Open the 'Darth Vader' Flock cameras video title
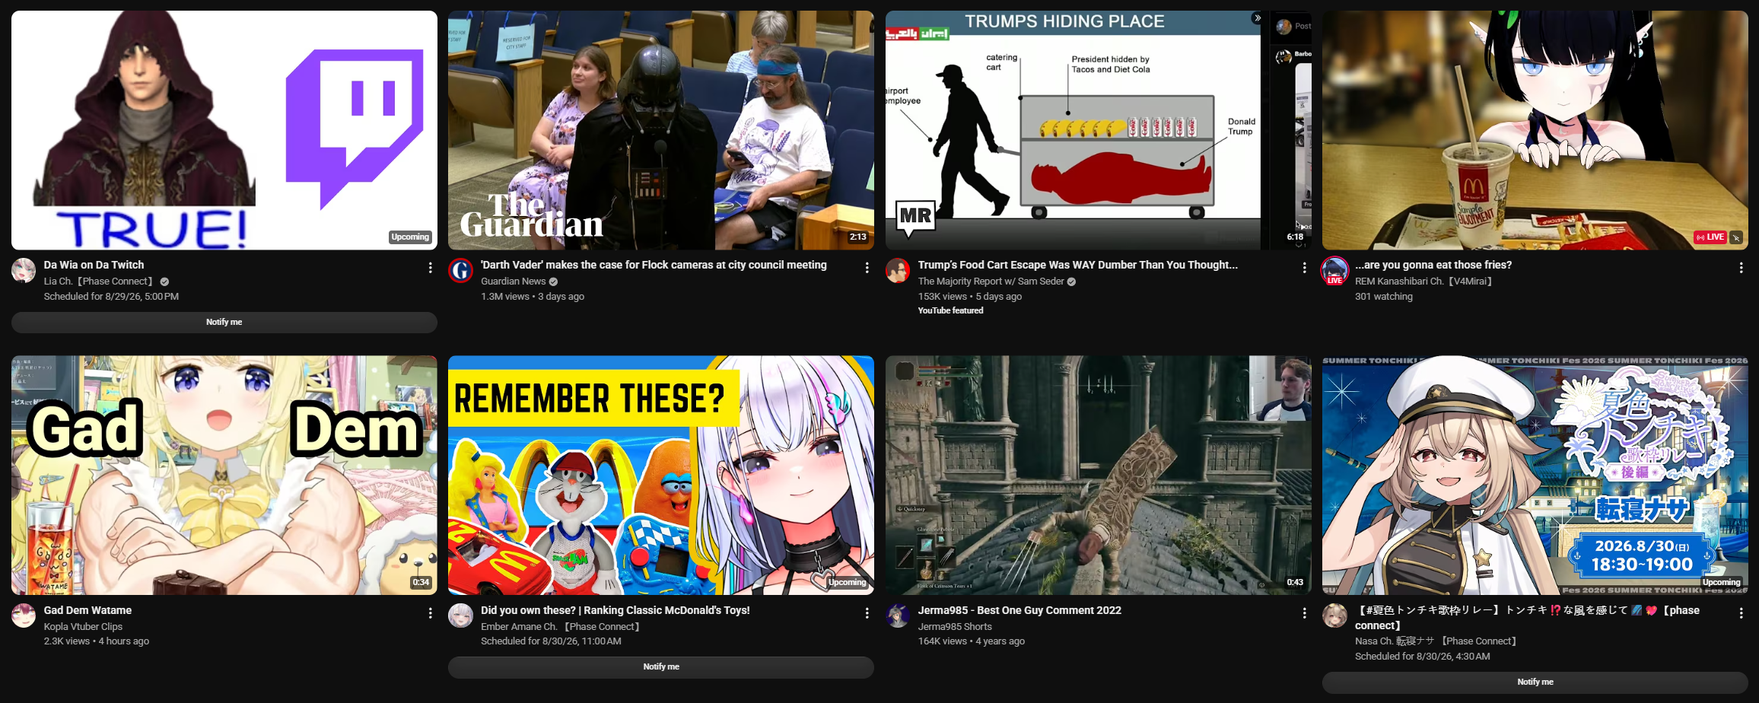The height and width of the screenshot is (703, 1759). [x=654, y=265]
